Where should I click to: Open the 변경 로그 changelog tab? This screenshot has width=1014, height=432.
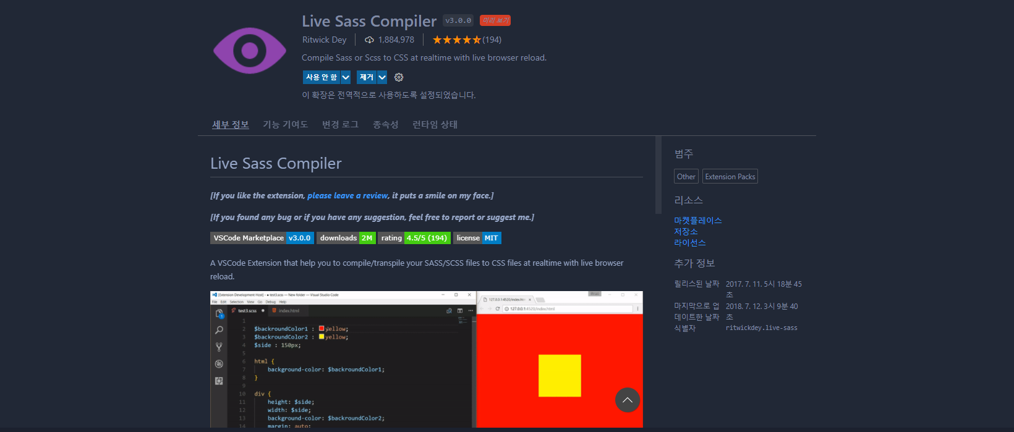pyautogui.click(x=340, y=124)
